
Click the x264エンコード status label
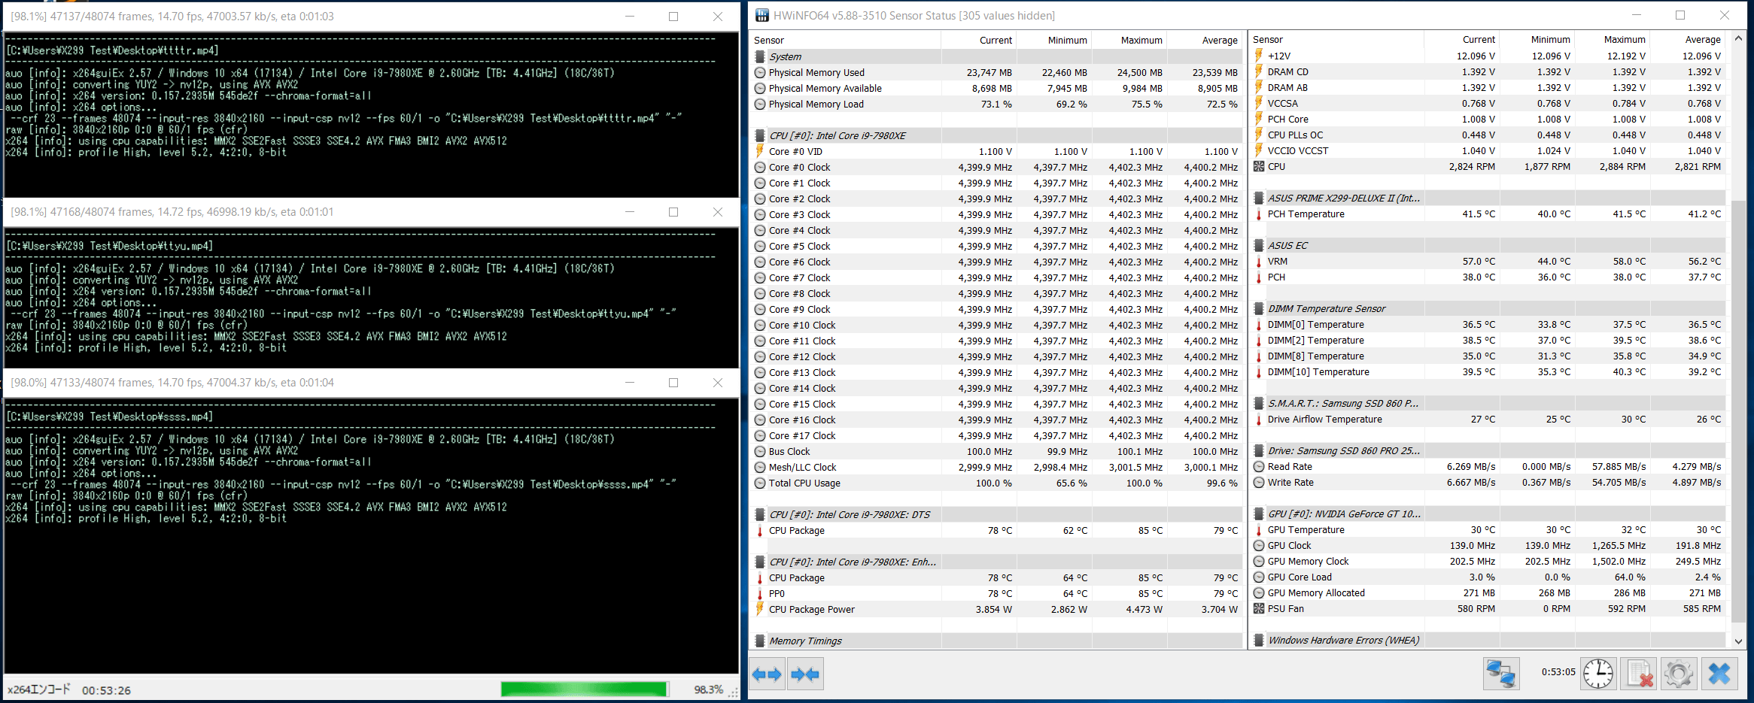click(38, 689)
